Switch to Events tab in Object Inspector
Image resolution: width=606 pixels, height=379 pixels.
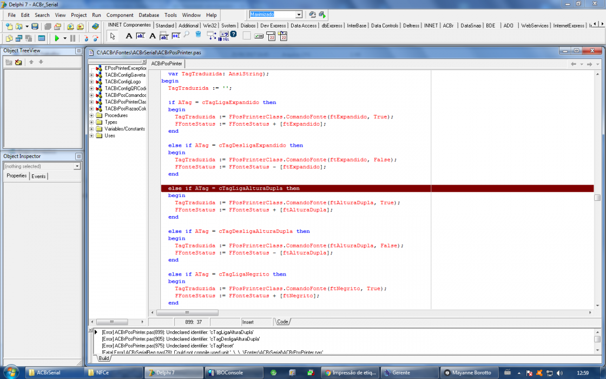click(x=38, y=177)
